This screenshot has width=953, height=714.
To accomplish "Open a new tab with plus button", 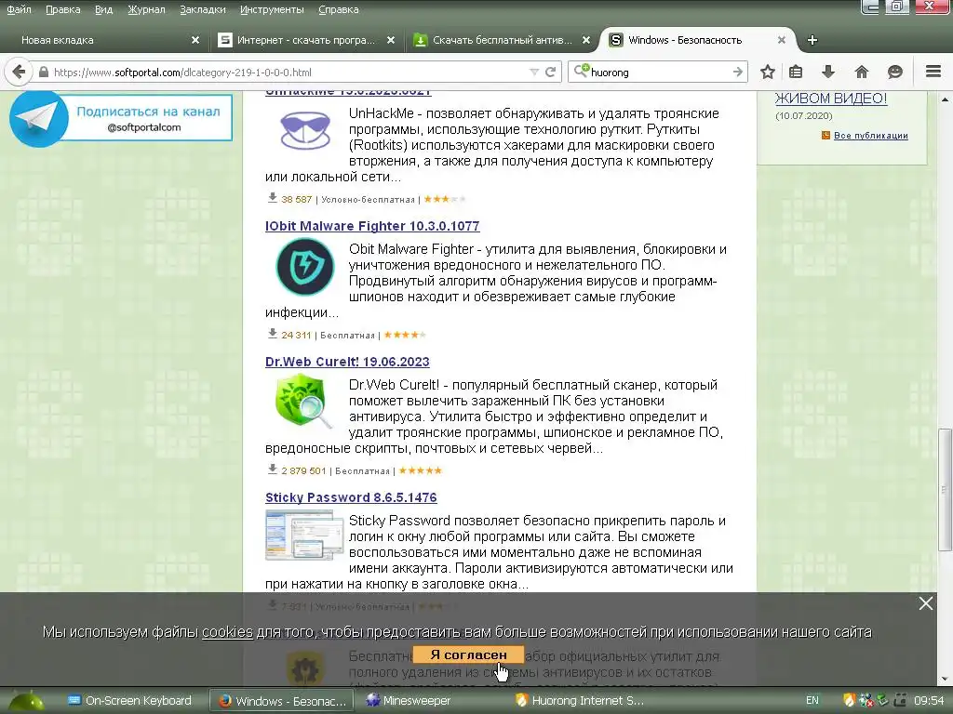I will (x=812, y=40).
